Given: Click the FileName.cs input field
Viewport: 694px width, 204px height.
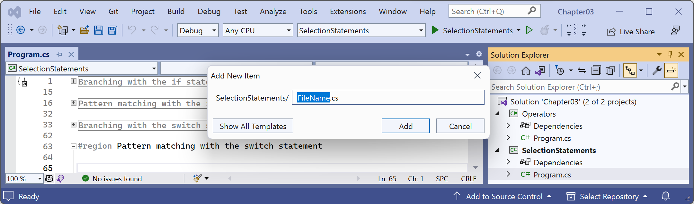Looking at the screenshot, I should (388, 97).
